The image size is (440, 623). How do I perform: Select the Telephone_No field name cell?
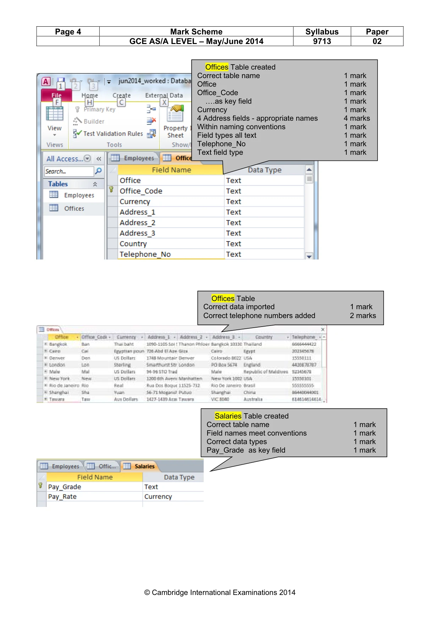coord(171,254)
